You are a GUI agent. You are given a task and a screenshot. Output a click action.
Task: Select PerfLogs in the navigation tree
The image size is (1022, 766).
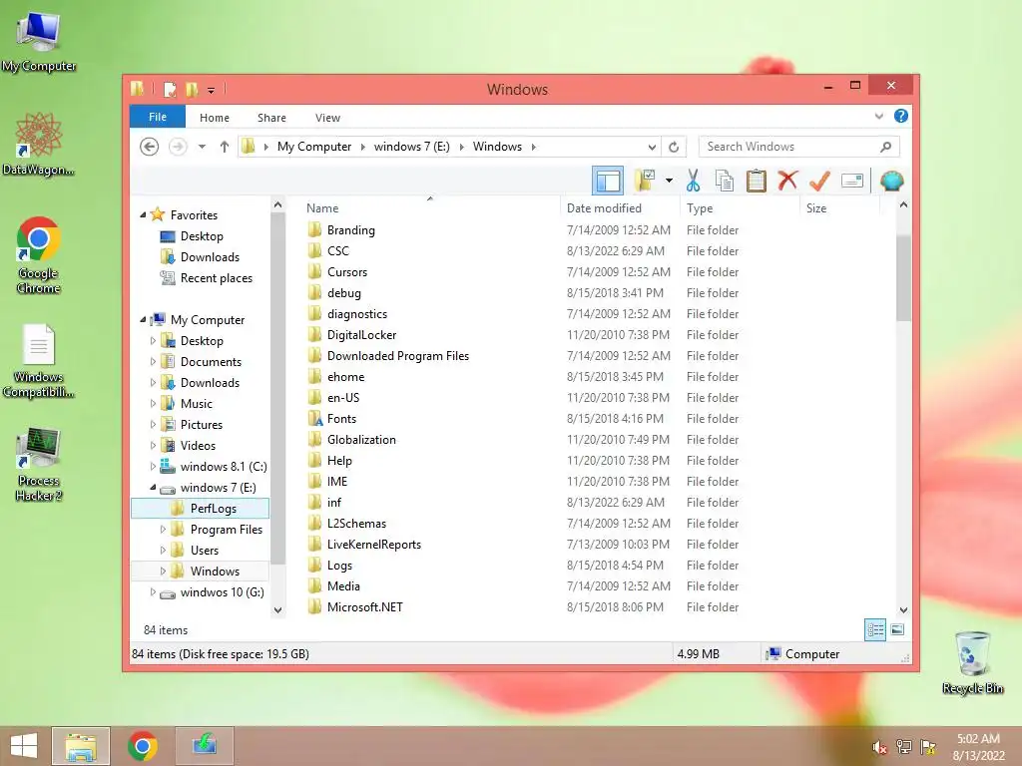tap(200, 508)
